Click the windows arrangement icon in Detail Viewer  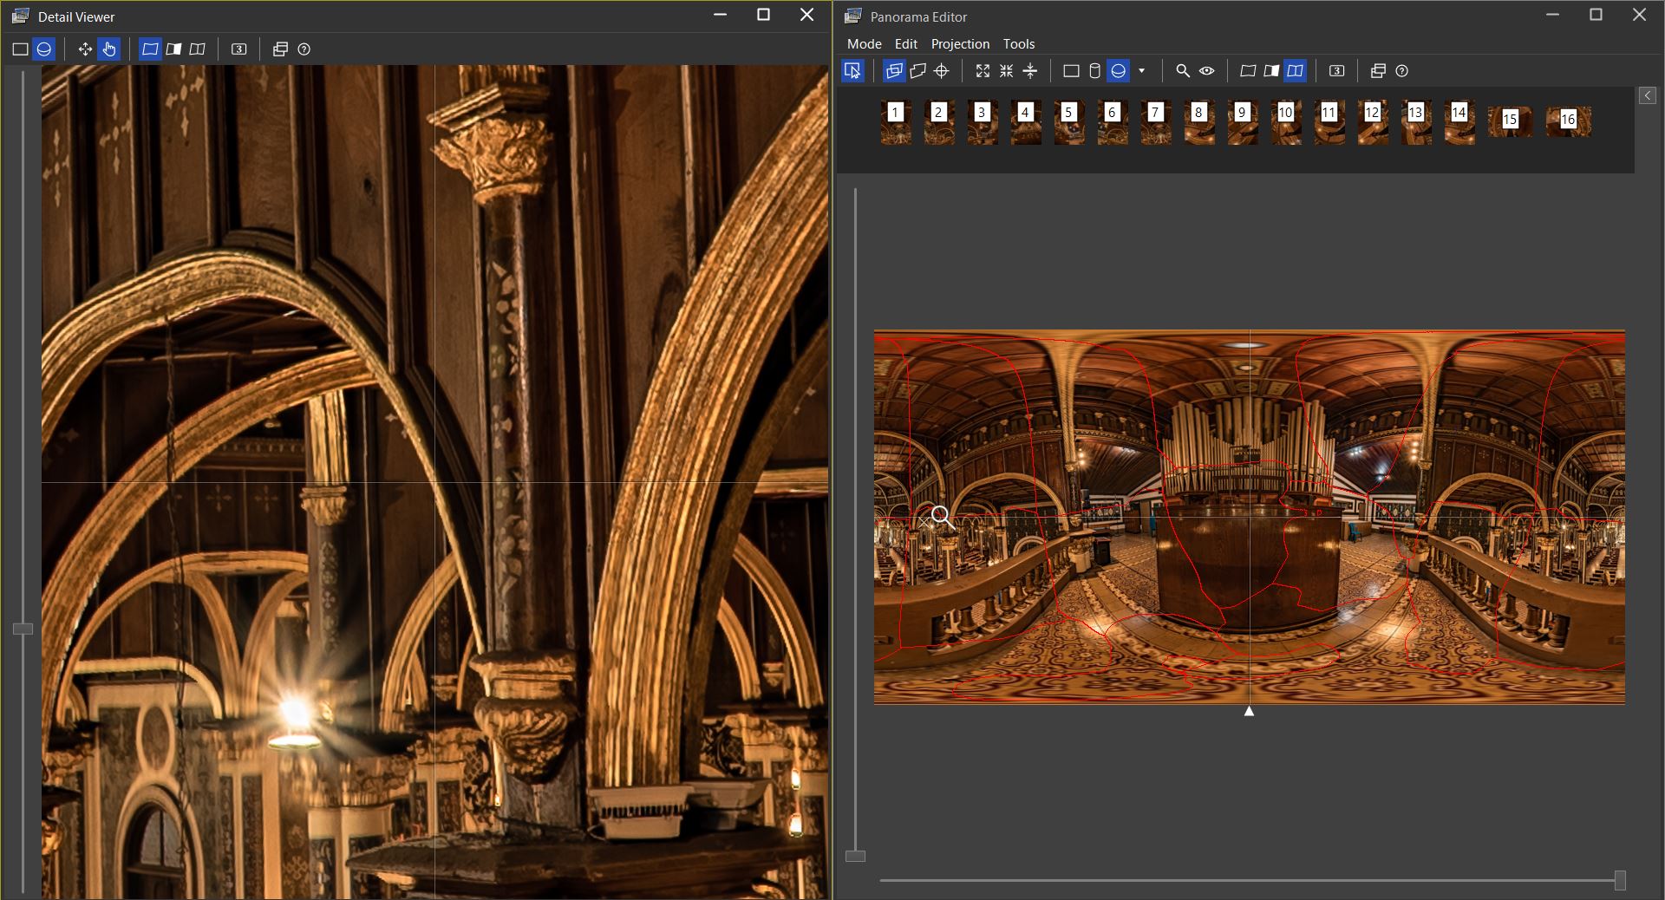(x=280, y=49)
